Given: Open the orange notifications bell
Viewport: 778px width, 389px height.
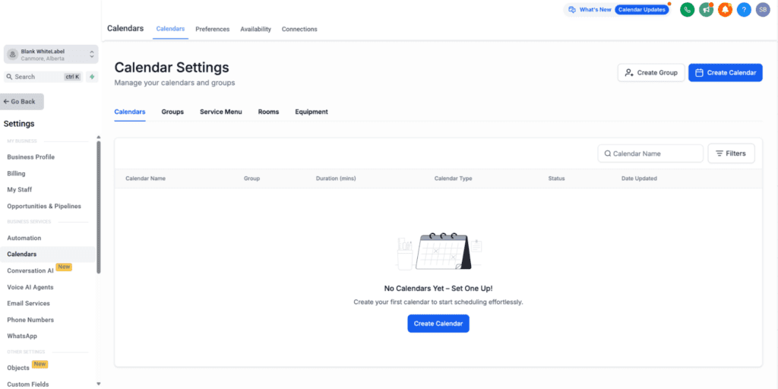Looking at the screenshot, I should coord(725,9).
